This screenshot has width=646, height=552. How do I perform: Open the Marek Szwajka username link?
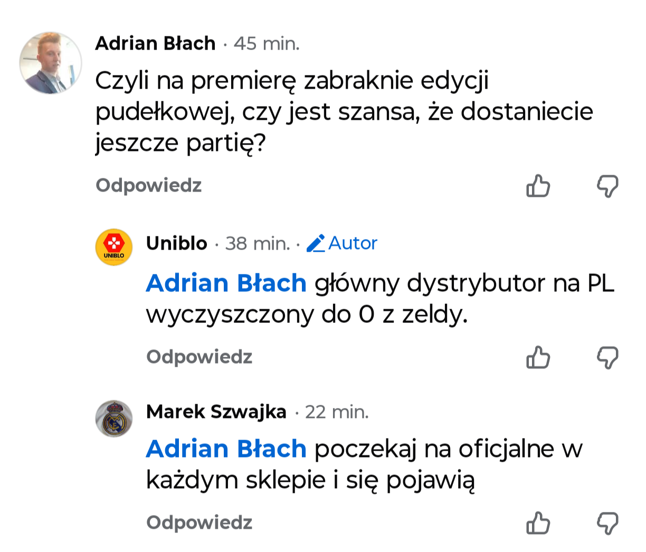coord(216,412)
